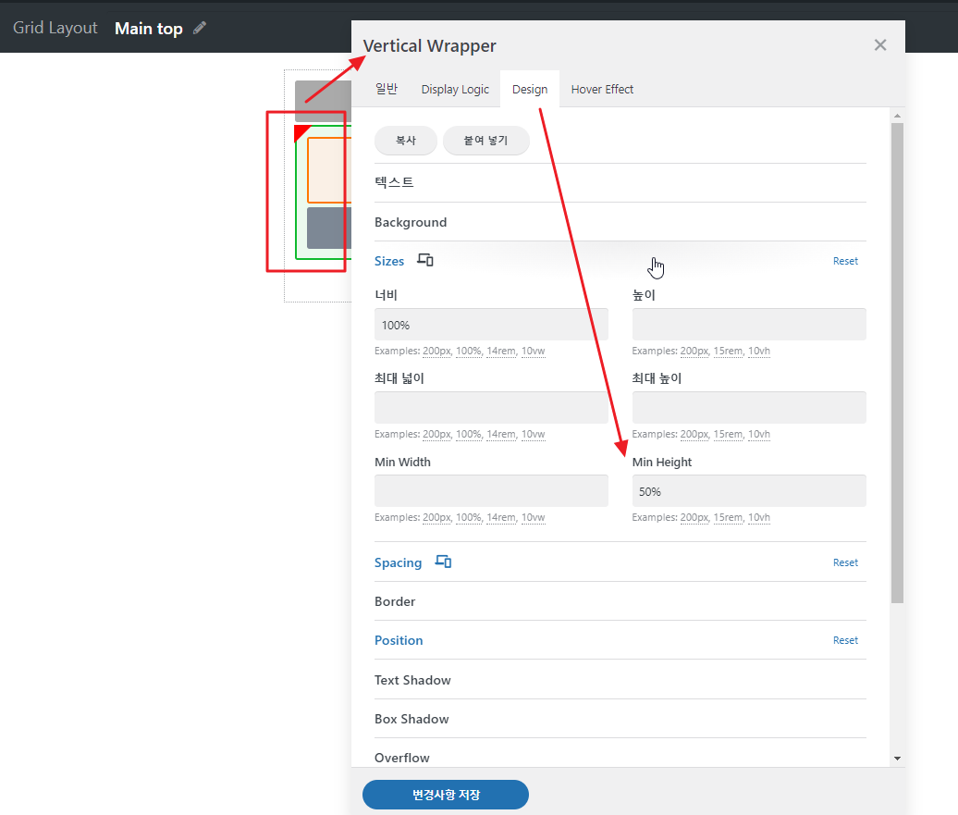Click the Min Height field showing 50%

tap(749, 491)
